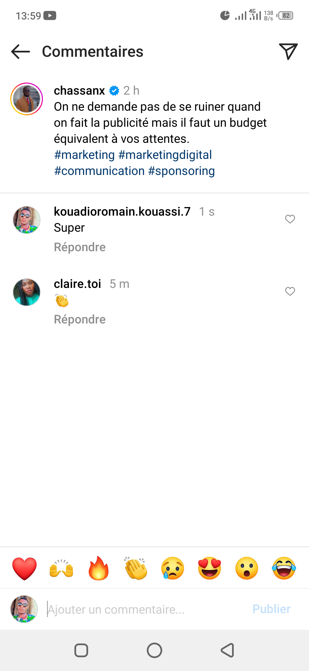Tap Répondre under claire.toi's comment
Viewport: 309px width, 671px height.
point(80,319)
